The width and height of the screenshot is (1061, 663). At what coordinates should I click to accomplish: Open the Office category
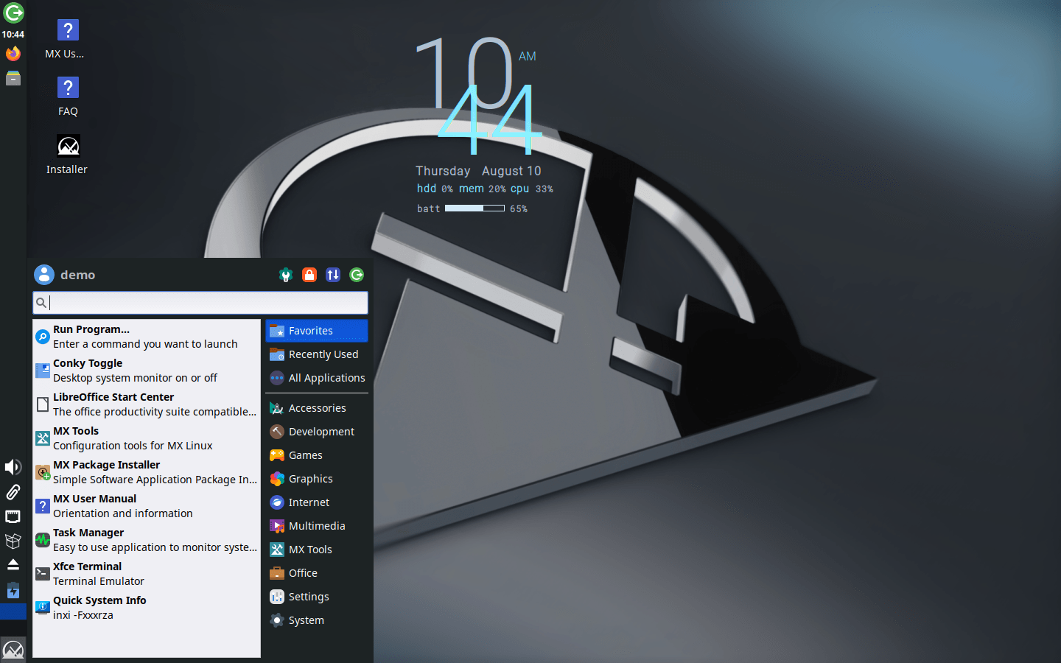click(317, 573)
